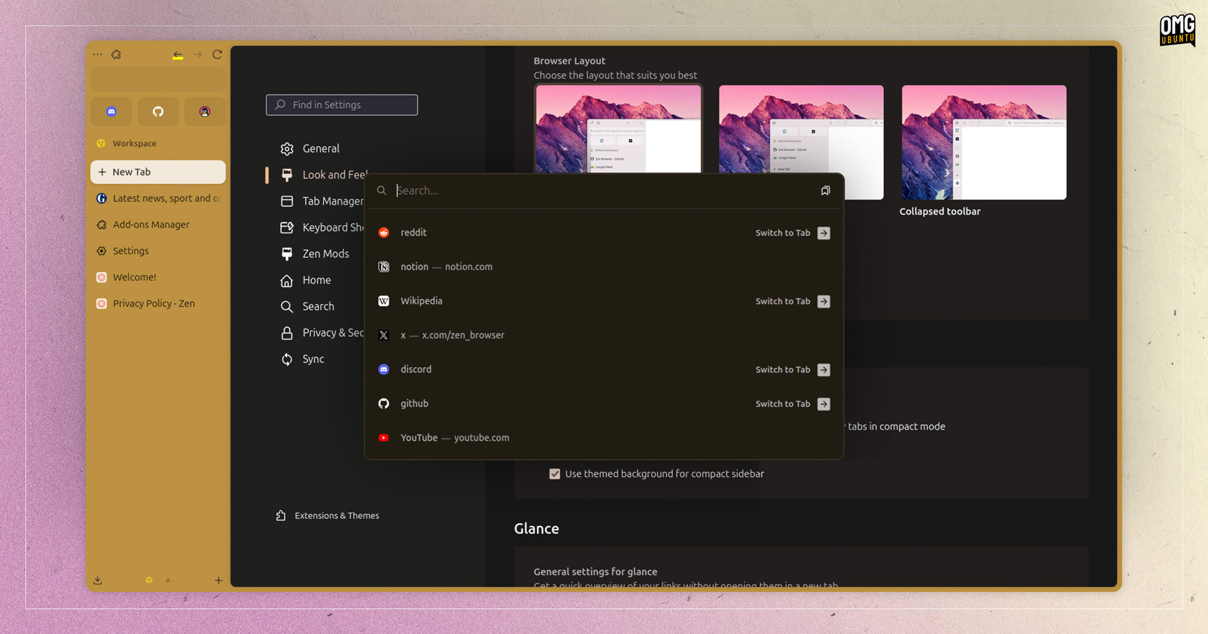
Task: Click the plus icon to add workspace
Action: tap(218, 581)
